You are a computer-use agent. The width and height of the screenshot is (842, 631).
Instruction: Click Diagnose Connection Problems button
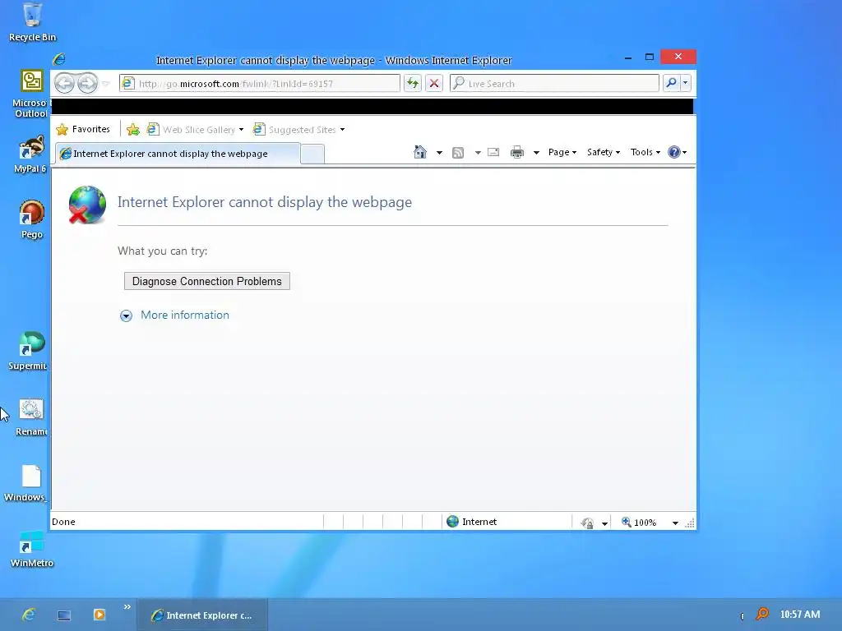pyautogui.click(x=206, y=281)
